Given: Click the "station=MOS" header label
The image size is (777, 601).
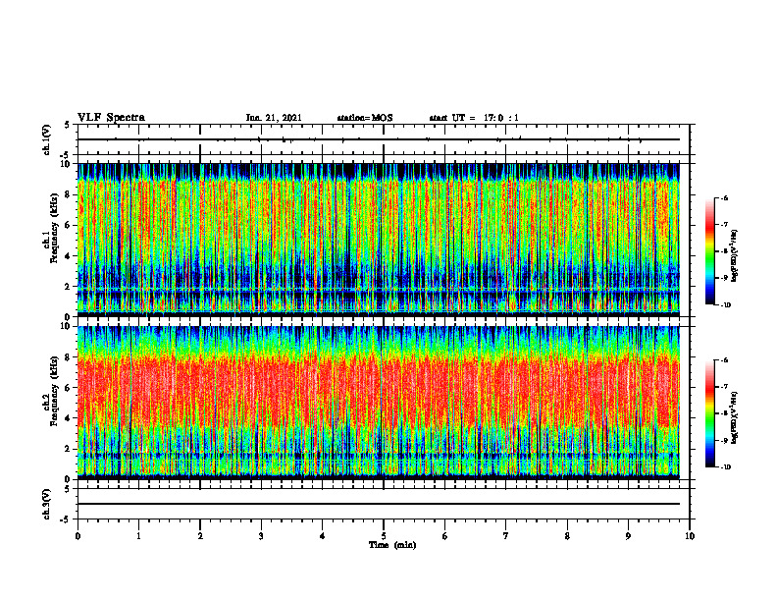Looking at the screenshot, I should (x=365, y=118).
